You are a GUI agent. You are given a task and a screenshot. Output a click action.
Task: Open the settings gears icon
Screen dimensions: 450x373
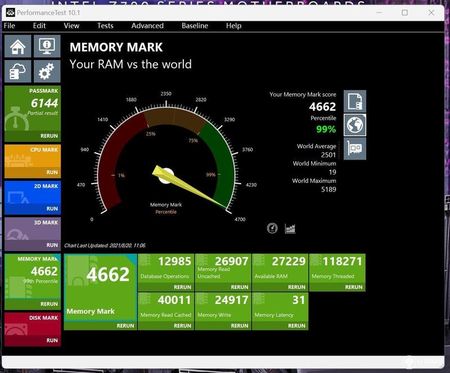pyautogui.click(x=47, y=71)
